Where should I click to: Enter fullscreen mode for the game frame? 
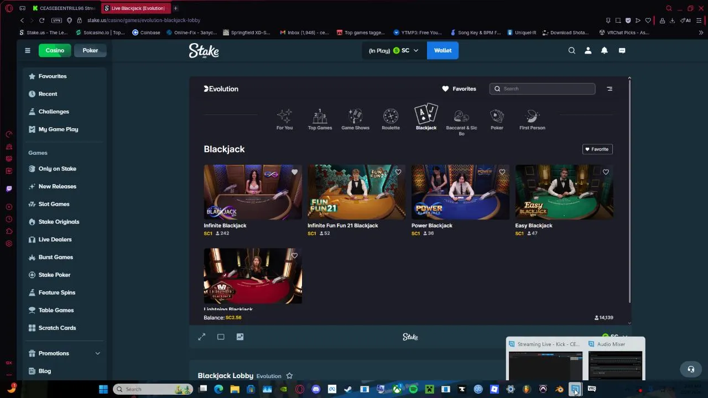pyautogui.click(x=202, y=337)
